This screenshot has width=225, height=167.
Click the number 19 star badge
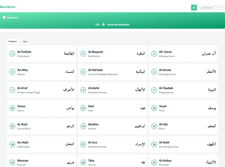[12, 162]
